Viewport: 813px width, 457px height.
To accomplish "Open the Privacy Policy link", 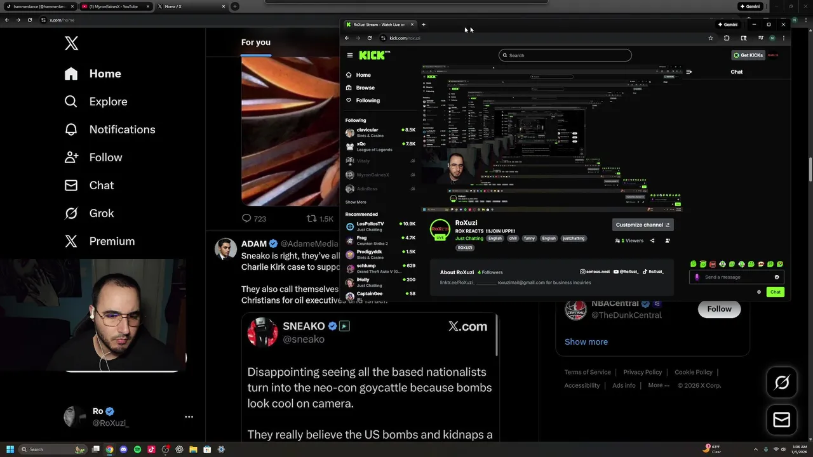I will [x=643, y=372].
